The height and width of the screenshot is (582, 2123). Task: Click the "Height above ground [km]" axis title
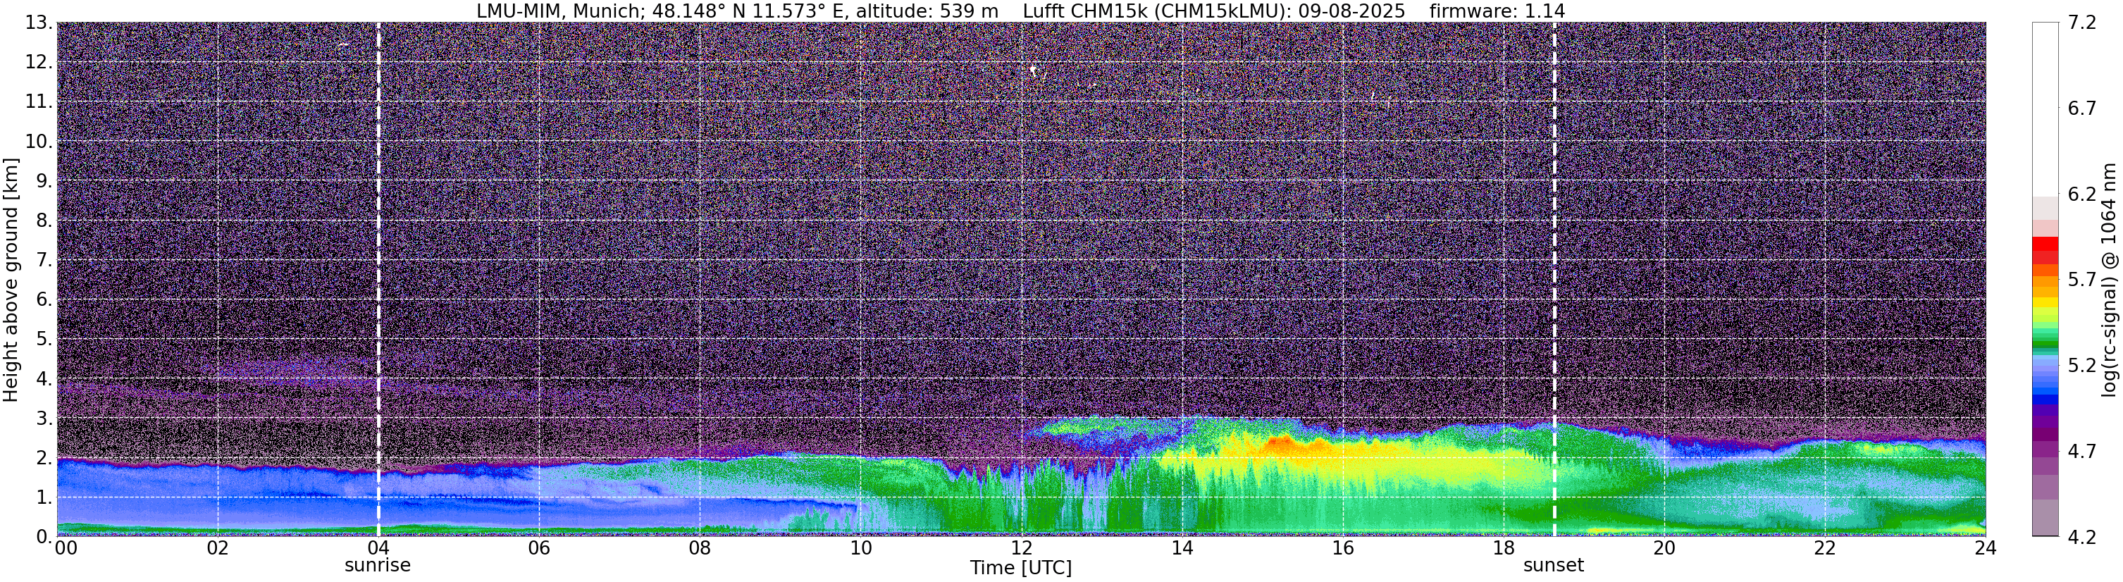point(11,280)
